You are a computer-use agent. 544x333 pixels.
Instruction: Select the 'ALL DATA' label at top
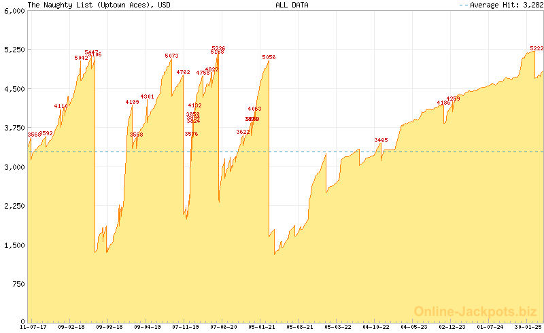pos(292,5)
